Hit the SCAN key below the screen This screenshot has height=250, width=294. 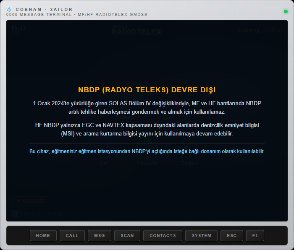coord(127,235)
